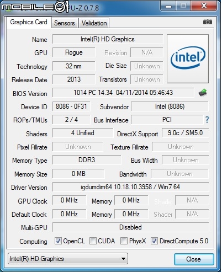Viewport: 222px width, 272px height.
Task: Click the ROPs/TMUs field 2 / 4
Action: (x=71, y=120)
